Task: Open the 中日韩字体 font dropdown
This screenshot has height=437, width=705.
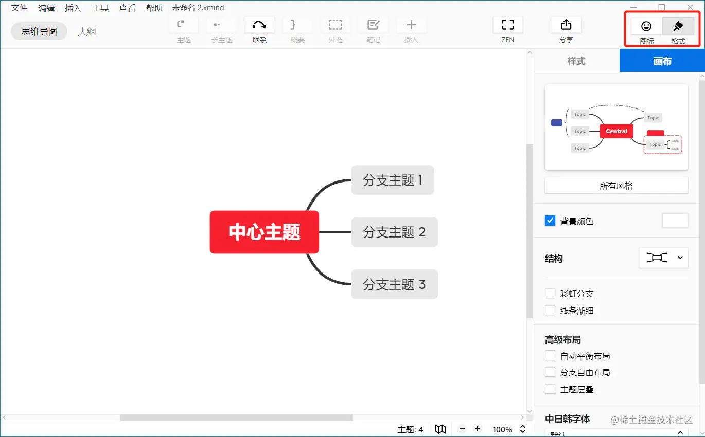Action: (x=616, y=433)
